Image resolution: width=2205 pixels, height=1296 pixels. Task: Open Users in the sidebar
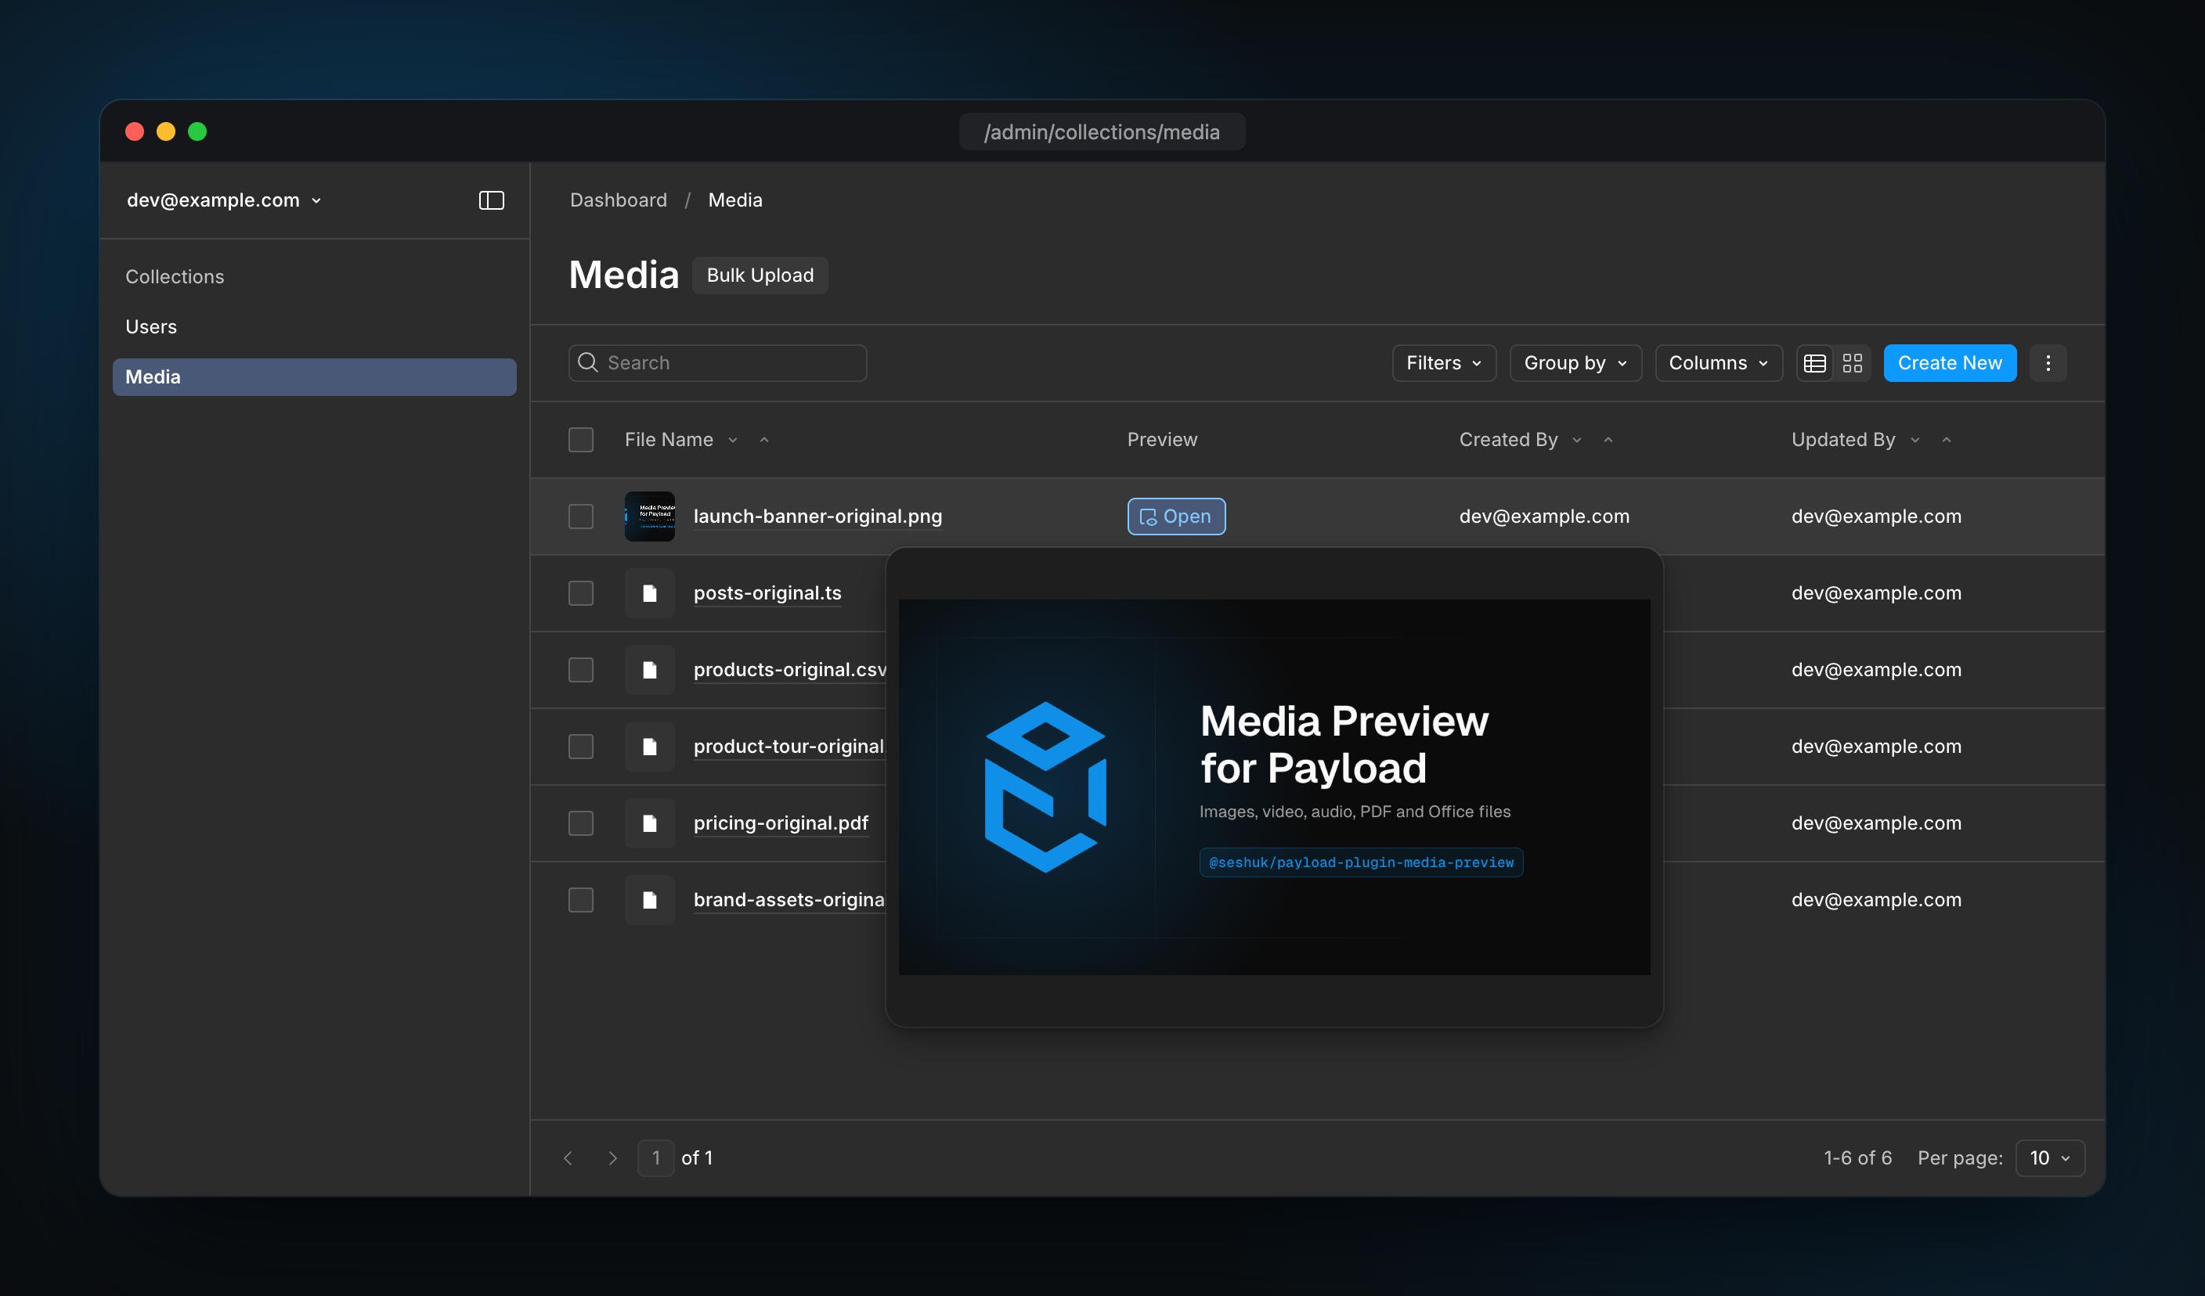click(150, 327)
